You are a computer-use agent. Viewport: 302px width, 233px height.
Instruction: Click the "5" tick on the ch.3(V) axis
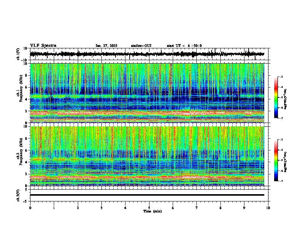pyautogui.click(x=27, y=190)
